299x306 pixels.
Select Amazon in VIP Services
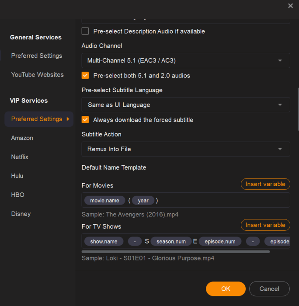[x=22, y=138]
